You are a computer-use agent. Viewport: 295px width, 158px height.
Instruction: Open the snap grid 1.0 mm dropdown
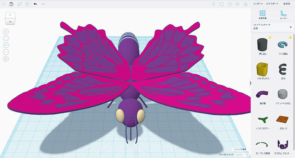(x=242, y=155)
